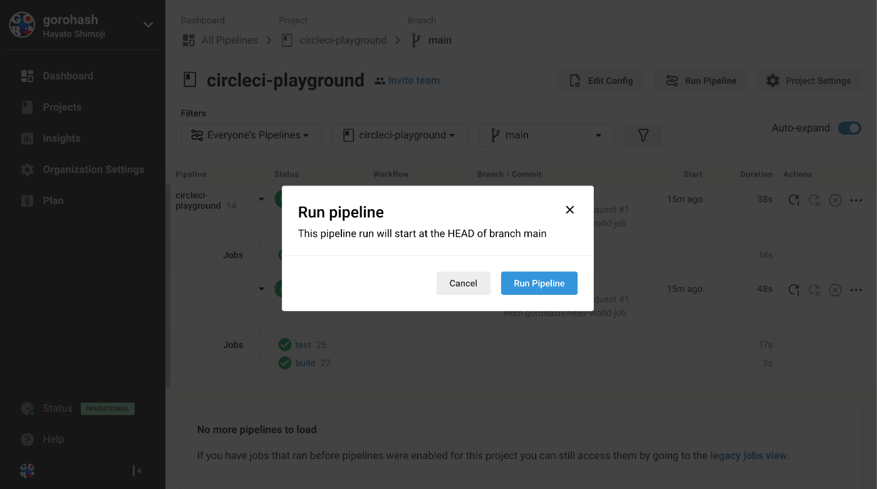Viewport: 877px width, 489px height.
Task: Open the legacy jobs view link
Action: (x=749, y=456)
